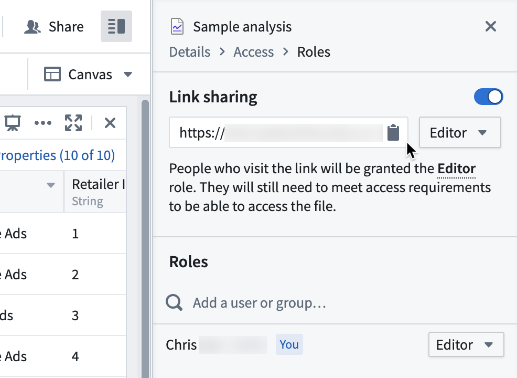Image resolution: width=517 pixels, height=378 pixels.
Task: Click the Sample analysis title
Action: click(242, 26)
